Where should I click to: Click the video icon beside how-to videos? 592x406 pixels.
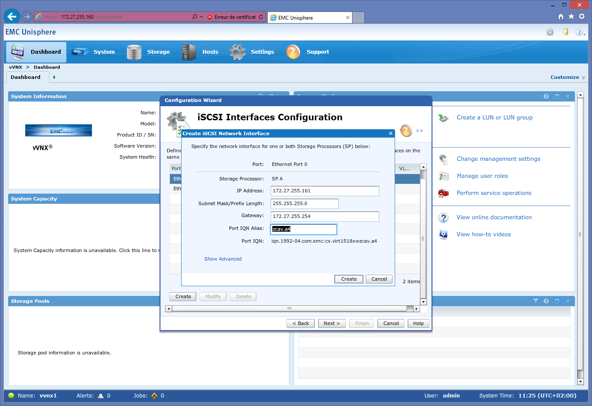tap(444, 235)
